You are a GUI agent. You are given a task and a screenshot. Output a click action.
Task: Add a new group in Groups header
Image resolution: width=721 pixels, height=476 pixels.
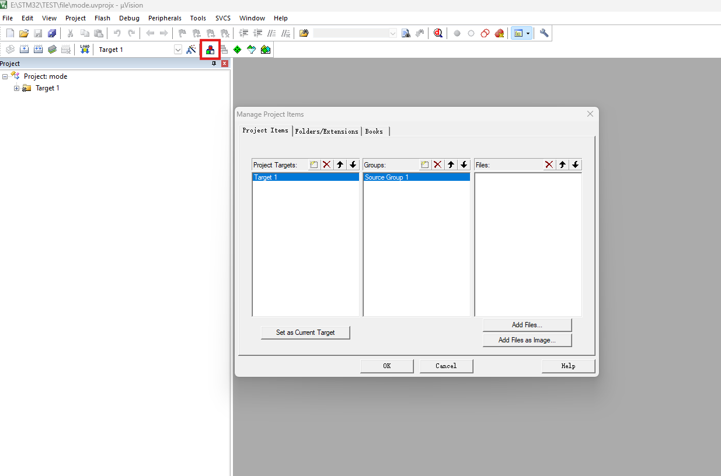pos(425,165)
